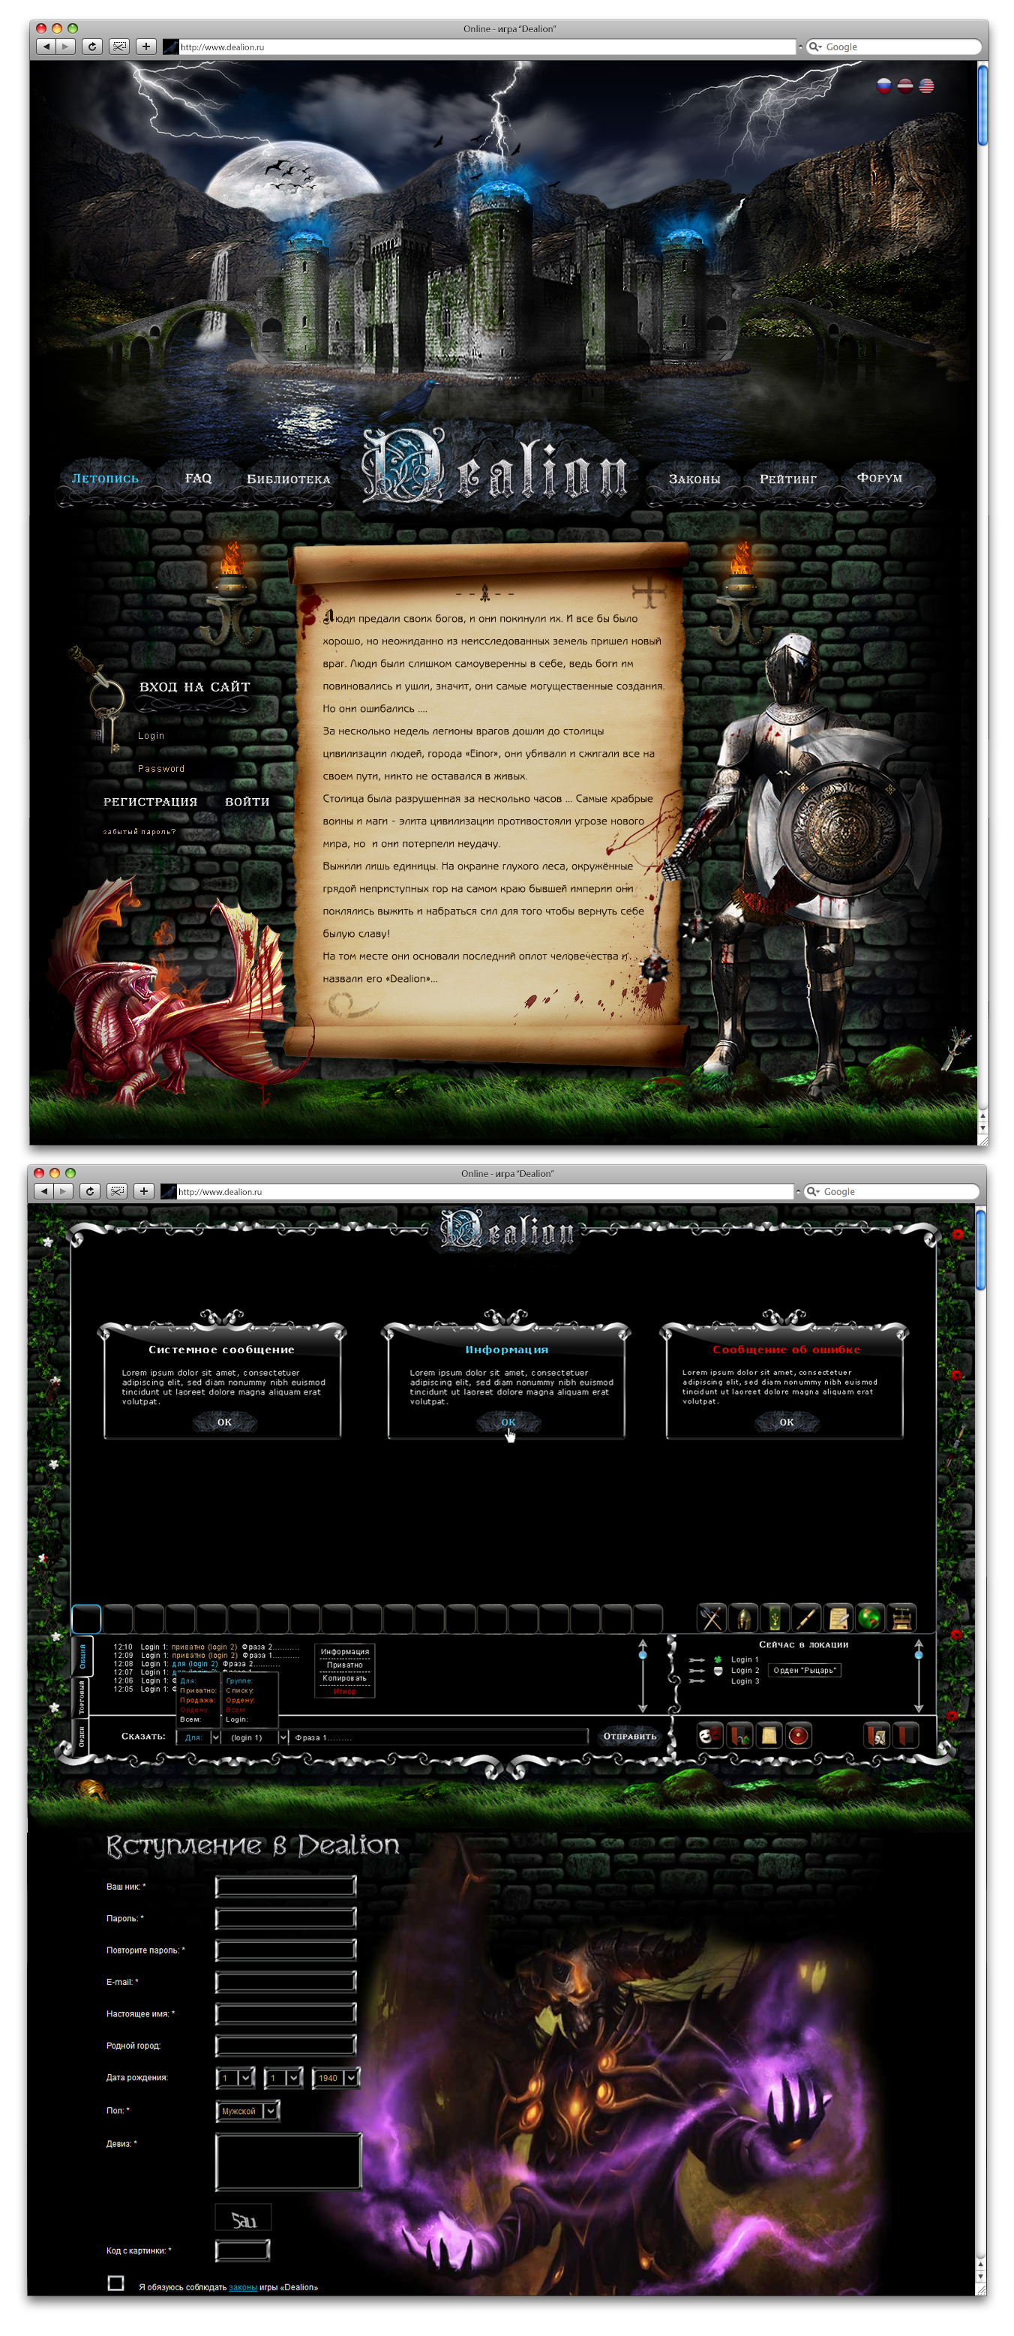Choose Информация in chat context menu

pos(345,1651)
